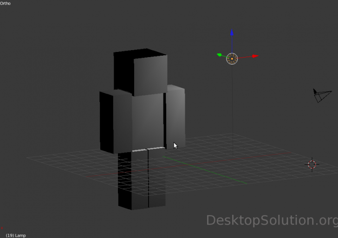Click the 3D cursor crosshair
The image size is (338, 238).
pyautogui.click(x=312, y=165)
